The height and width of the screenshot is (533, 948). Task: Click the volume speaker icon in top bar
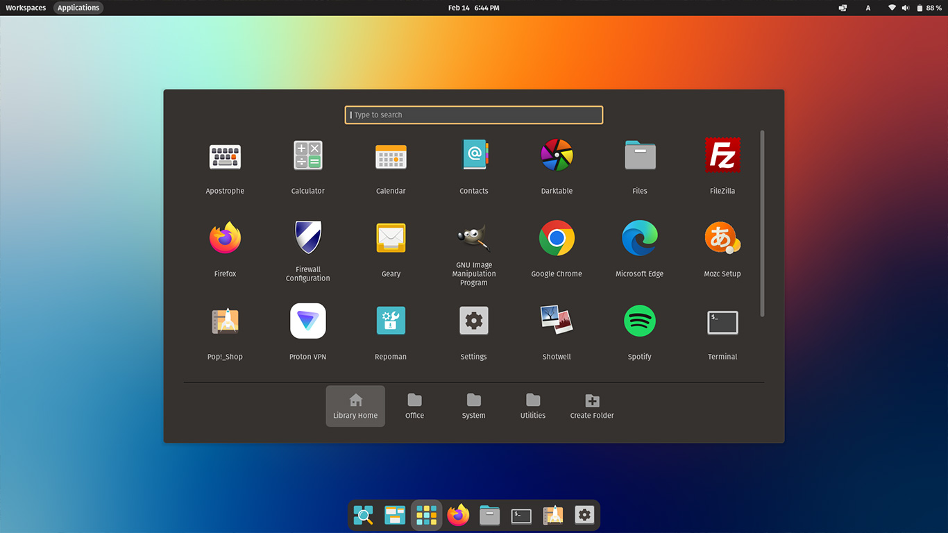click(905, 8)
